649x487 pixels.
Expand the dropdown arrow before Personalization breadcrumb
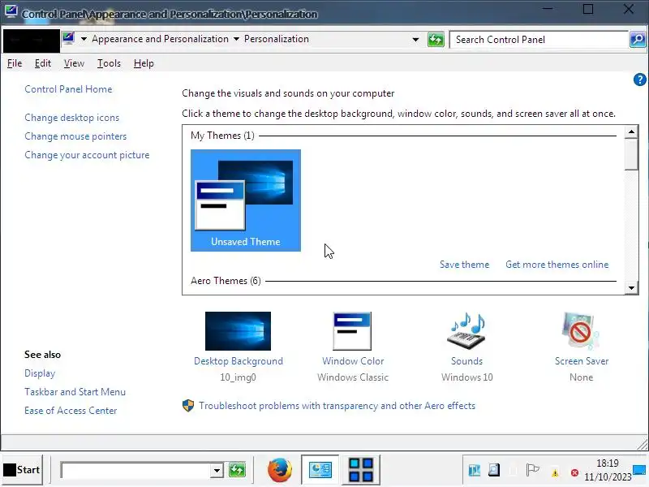(x=236, y=39)
